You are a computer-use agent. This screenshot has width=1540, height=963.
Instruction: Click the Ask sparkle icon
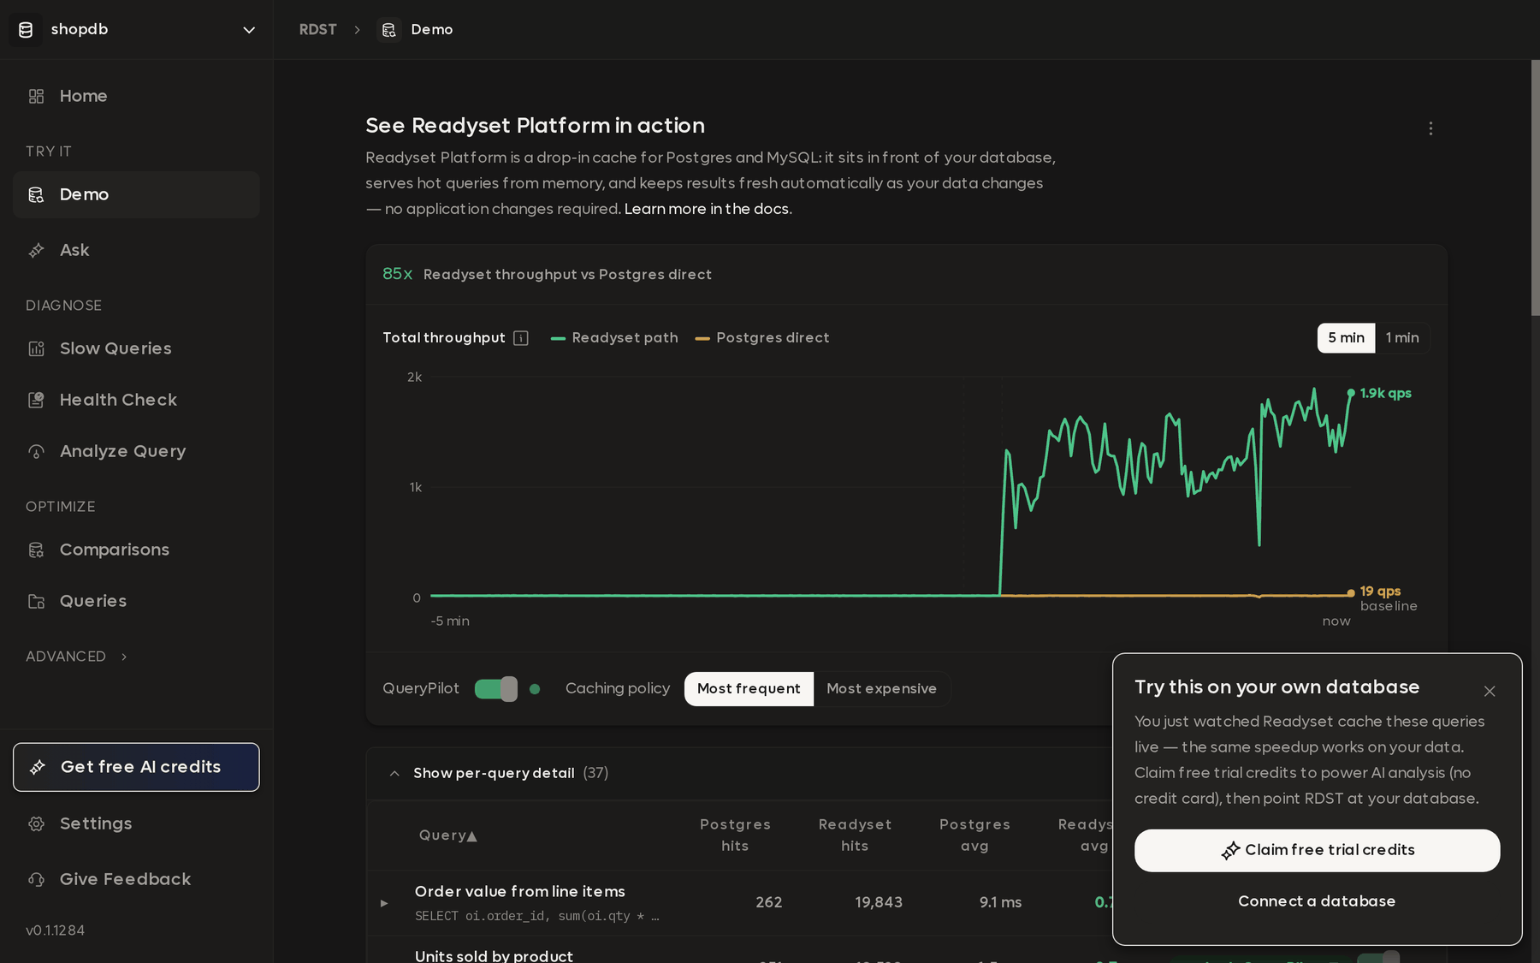[x=36, y=250]
